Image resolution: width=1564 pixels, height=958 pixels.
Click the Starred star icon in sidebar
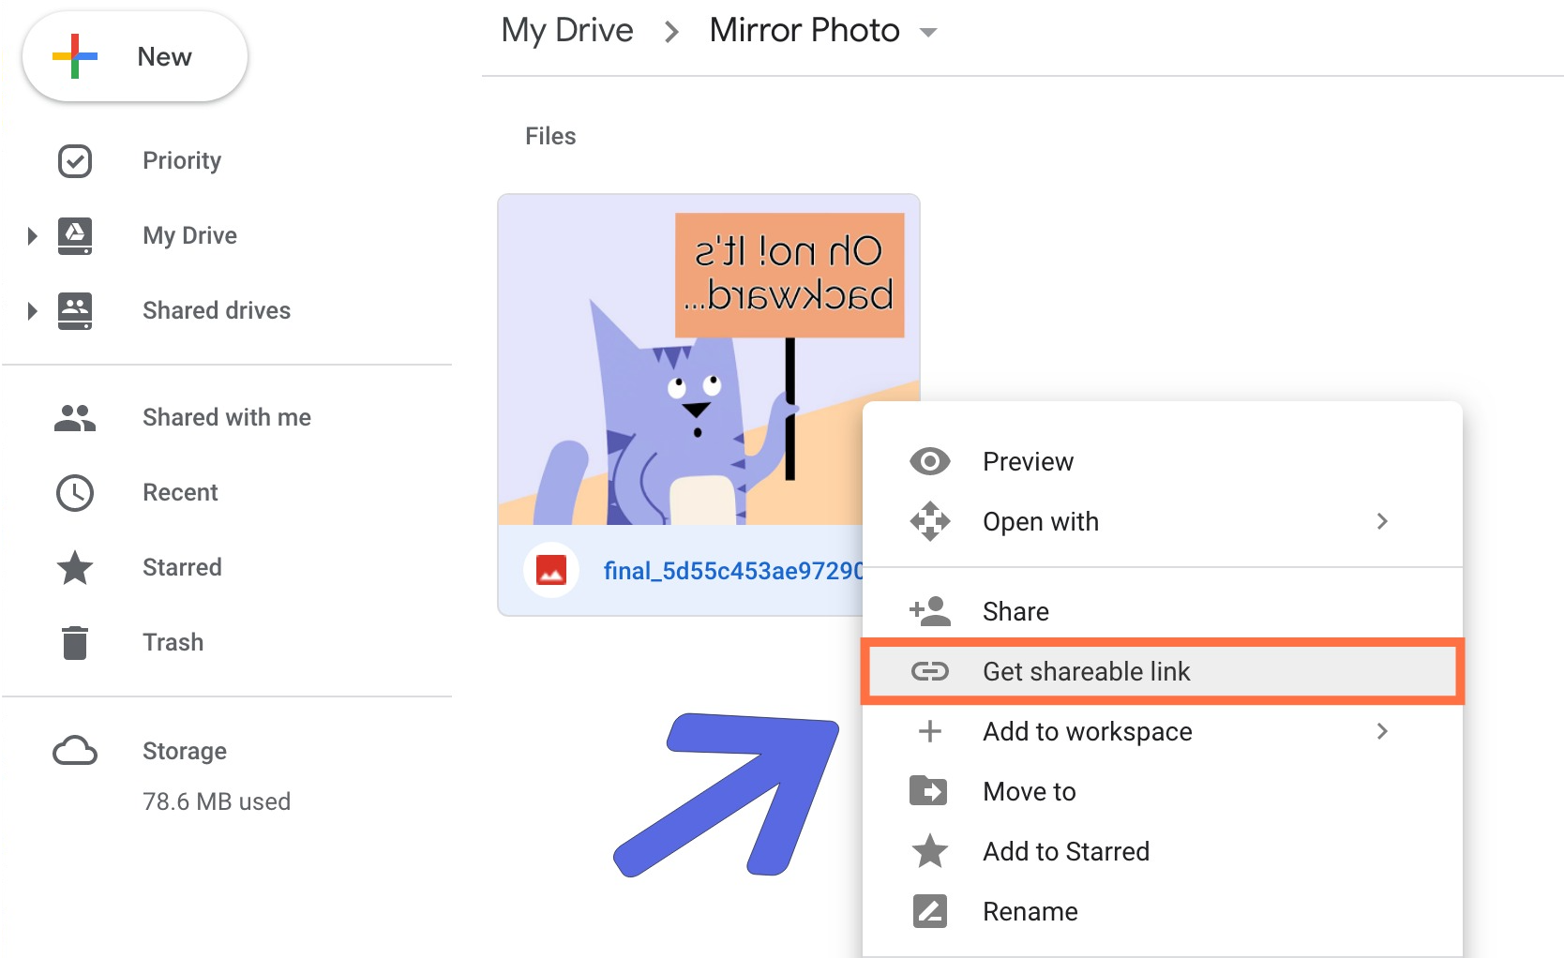pyautogui.click(x=75, y=568)
